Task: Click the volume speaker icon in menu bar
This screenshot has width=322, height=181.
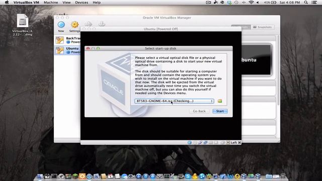Action: coord(258,3)
